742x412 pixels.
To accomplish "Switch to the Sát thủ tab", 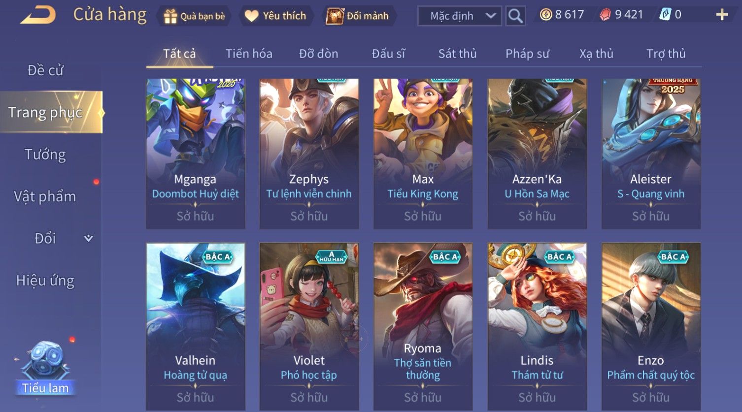I will coord(458,54).
